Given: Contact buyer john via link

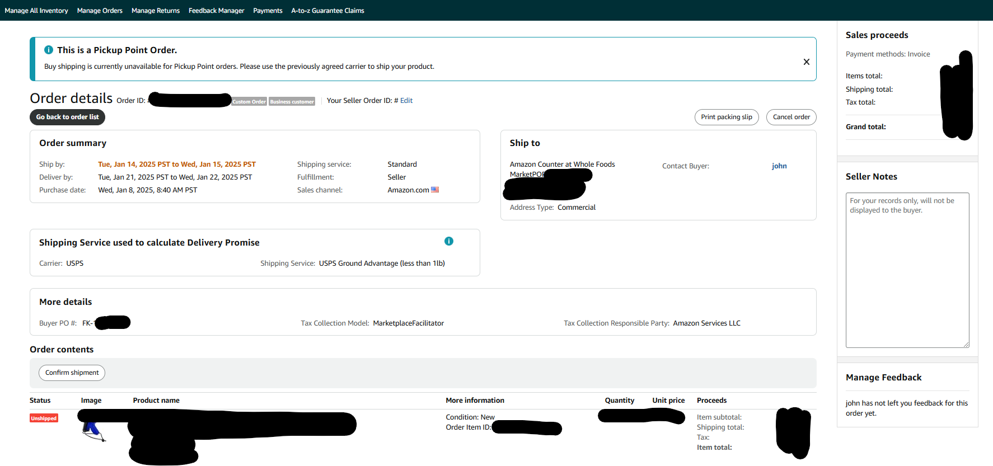Looking at the screenshot, I should click(x=779, y=166).
